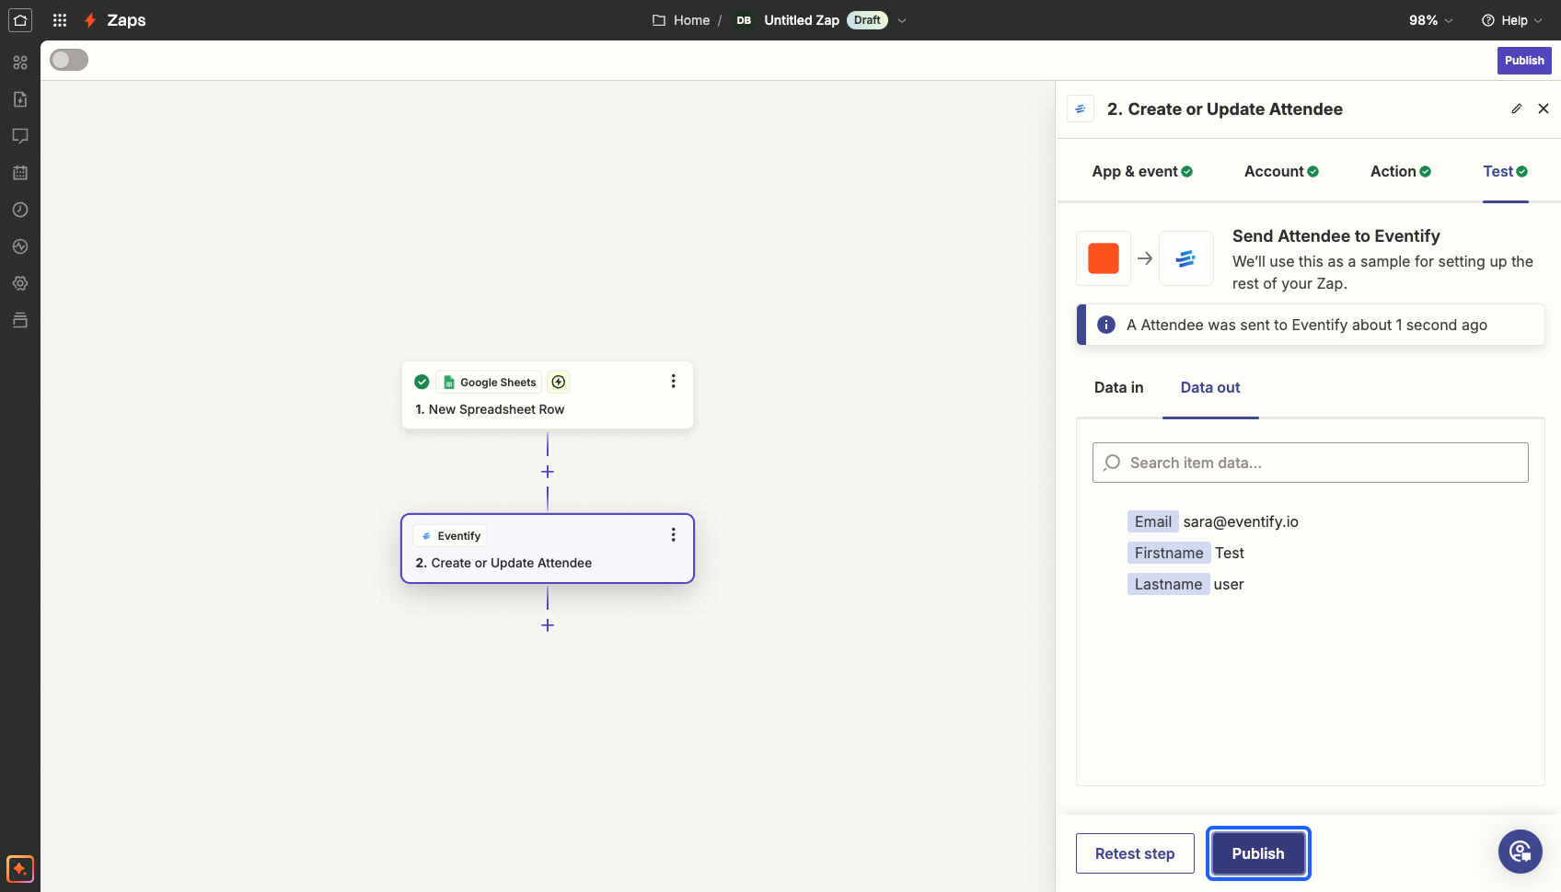Select the Test tab

1506,171
